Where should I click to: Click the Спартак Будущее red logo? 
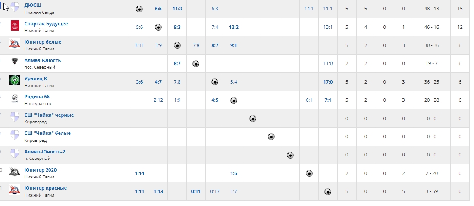pyautogui.click(x=15, y=26)
